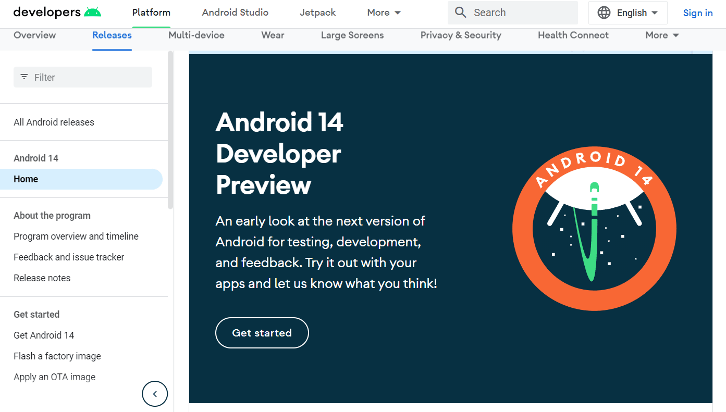Open the English language dropdown
The width and height of the screenshot is (726, 412).
pos(628,13)
